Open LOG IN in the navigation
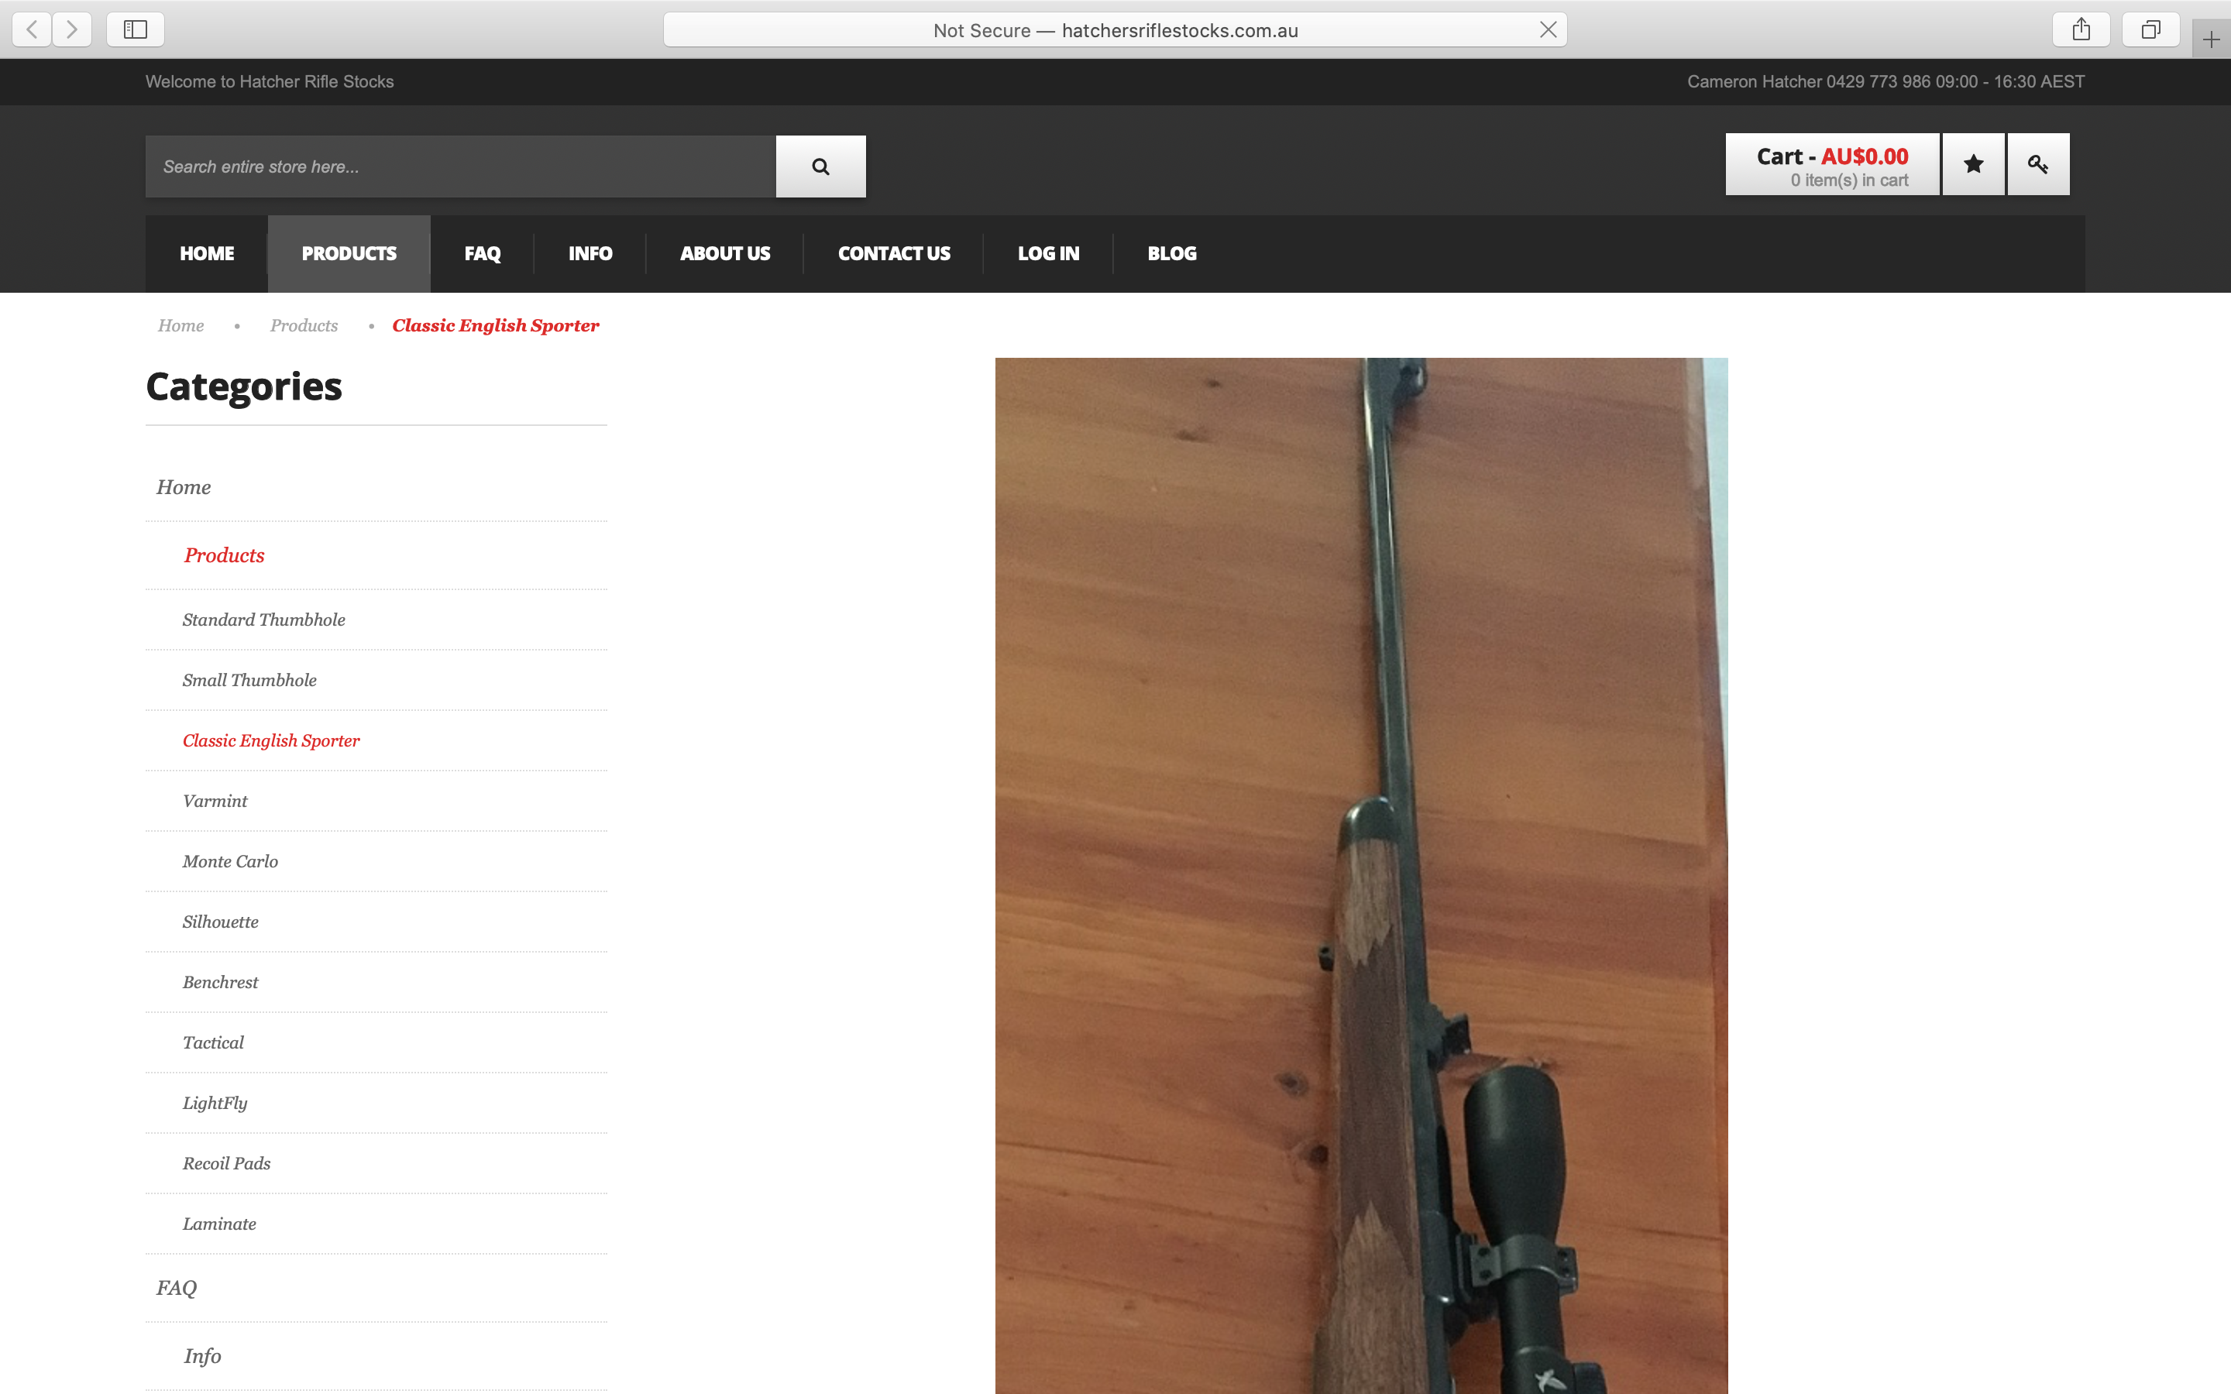The width and height of the screenshot is (2231, 1394). point(1048,253)
